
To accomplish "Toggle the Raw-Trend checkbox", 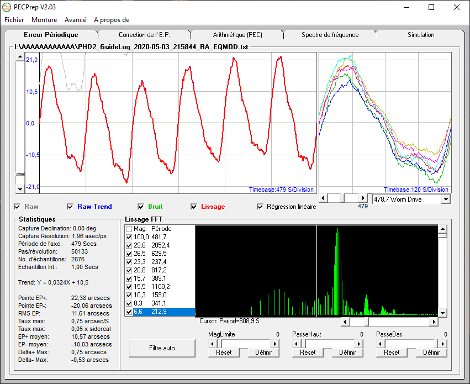I will [70, 207].
